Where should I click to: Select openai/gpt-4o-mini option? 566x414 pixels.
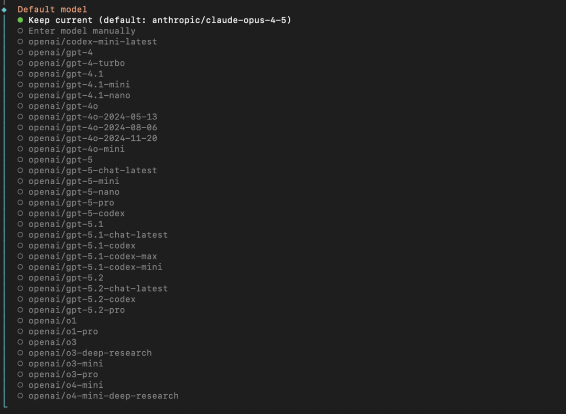(77, 149)
